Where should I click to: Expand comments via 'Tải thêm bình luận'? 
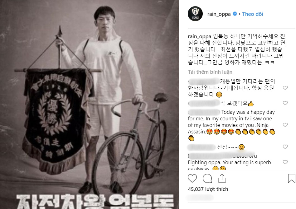[210, 72]
